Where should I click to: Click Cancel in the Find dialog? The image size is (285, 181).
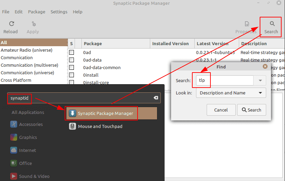click(221, 110)
